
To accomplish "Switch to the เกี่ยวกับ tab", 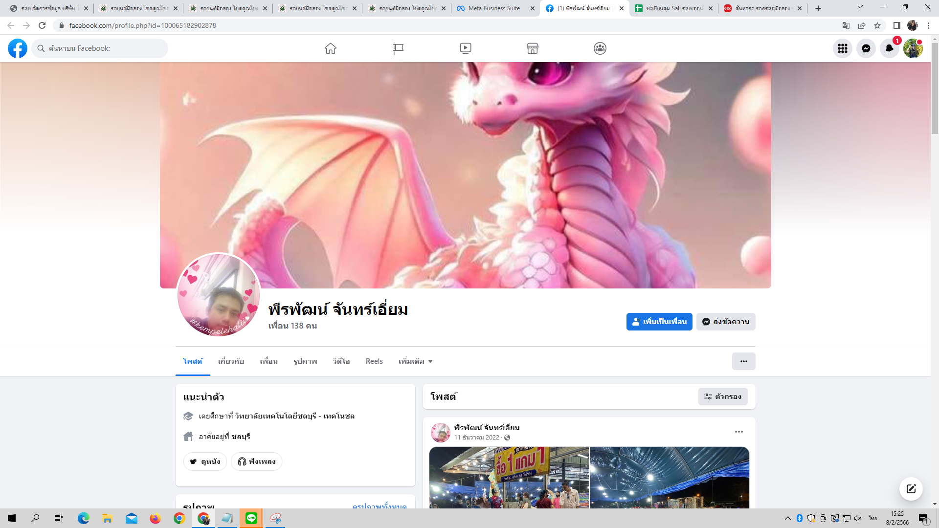I will [231, 361].
